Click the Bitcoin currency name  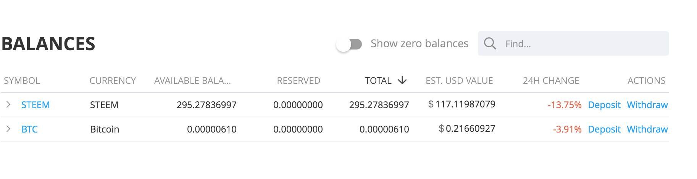105,129
